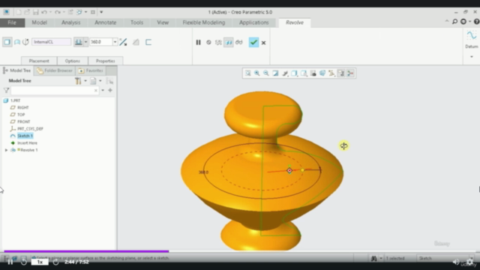Click the Model Tree search field

pos(55,91)
